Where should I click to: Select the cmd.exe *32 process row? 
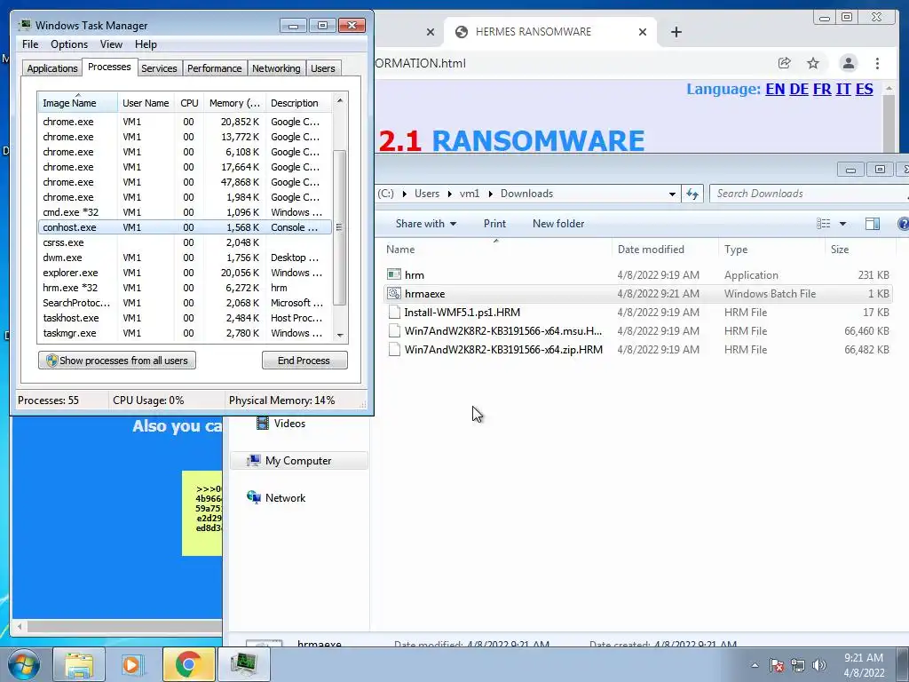click(185, 212)
